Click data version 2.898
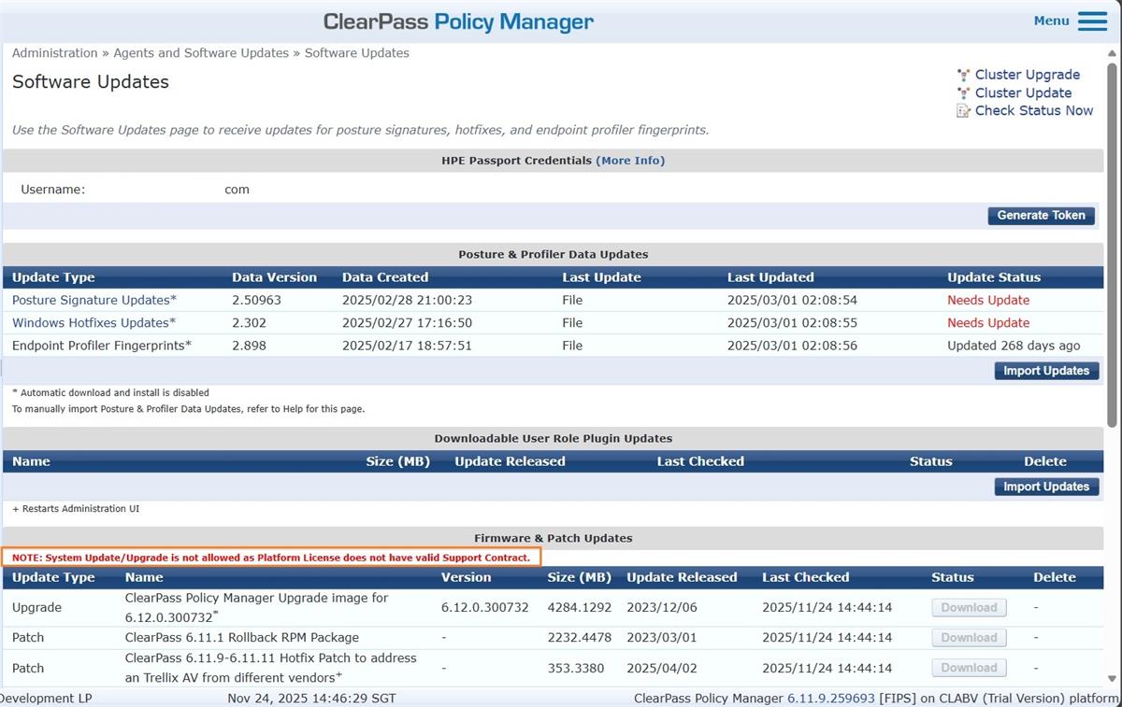The width and height of the screenshot is (1122, 707). point(249,346)
